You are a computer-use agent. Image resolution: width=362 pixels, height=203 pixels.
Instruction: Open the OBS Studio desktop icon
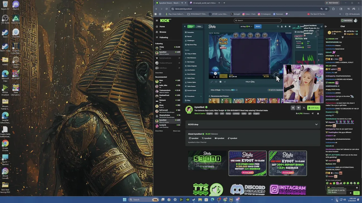pyautogui.click(x=5, y=19)
